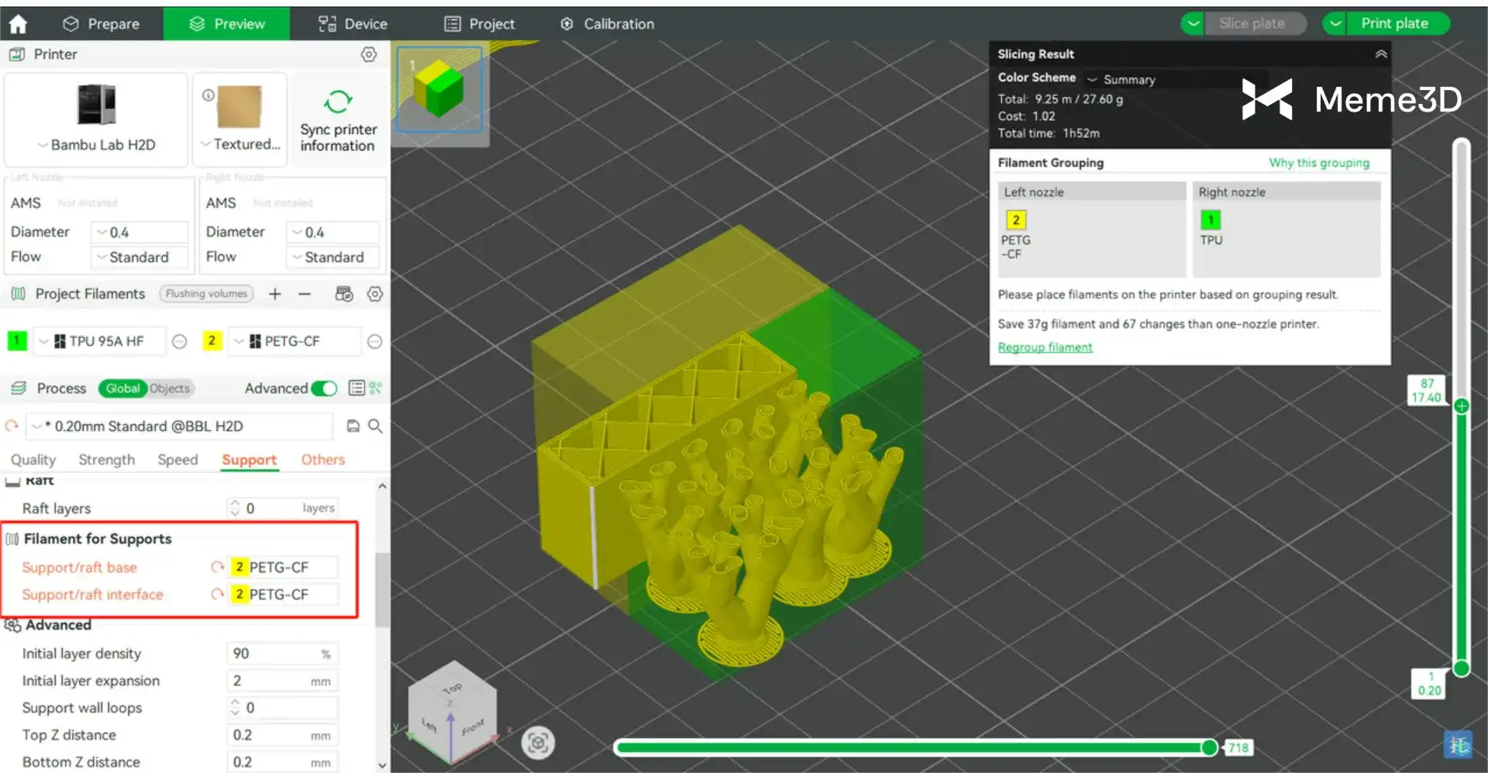Image resolution: width=1488 pixels, height=773 pixels.
Task: Open the Others settings tab
Action: point(322,460)
